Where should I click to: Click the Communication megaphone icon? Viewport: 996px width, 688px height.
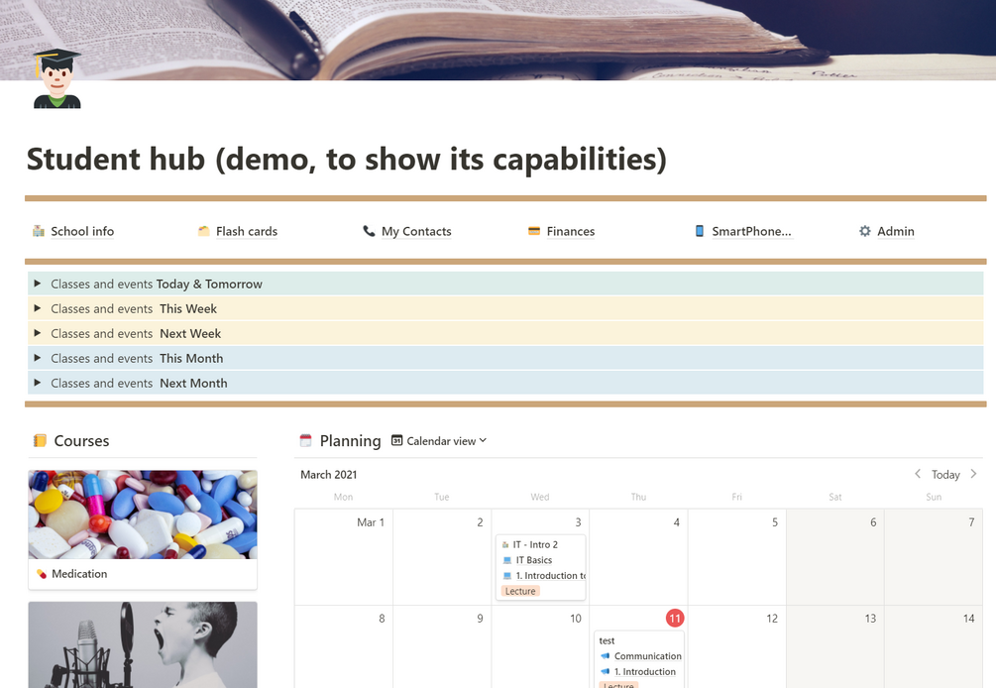tap(605, 655)
